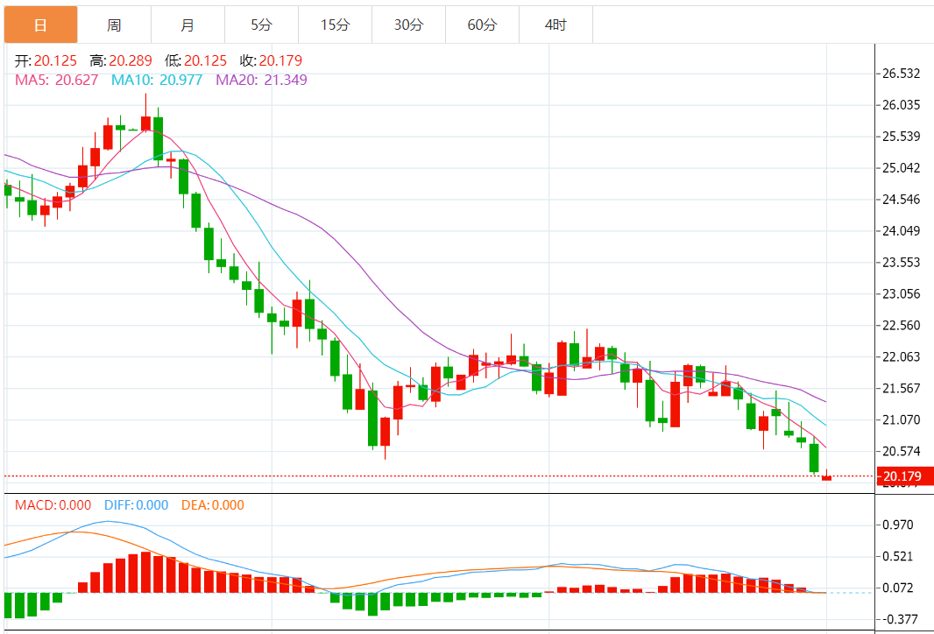Screen dimensions: 934x634
Task: Click the 收:20.179 close price value
Action: (x=271, y=60)
